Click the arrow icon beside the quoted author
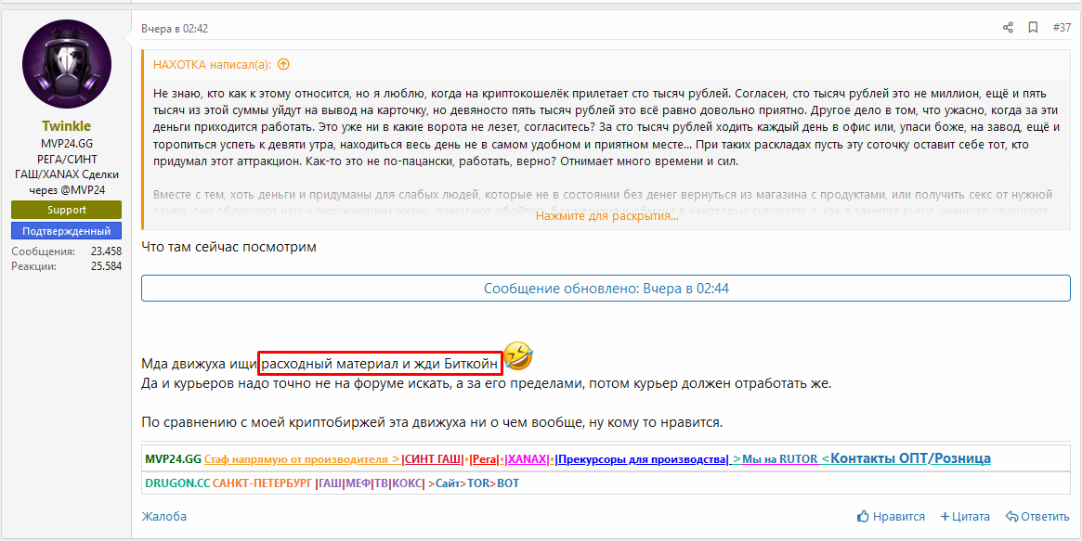Viewport: 1082px width, 541px height. 283,64
